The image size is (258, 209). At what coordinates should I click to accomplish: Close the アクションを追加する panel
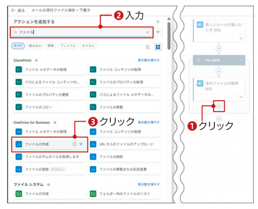[158, 22]
